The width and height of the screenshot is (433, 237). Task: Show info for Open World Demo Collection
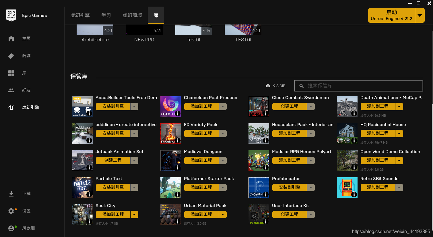tap(354, 167)
